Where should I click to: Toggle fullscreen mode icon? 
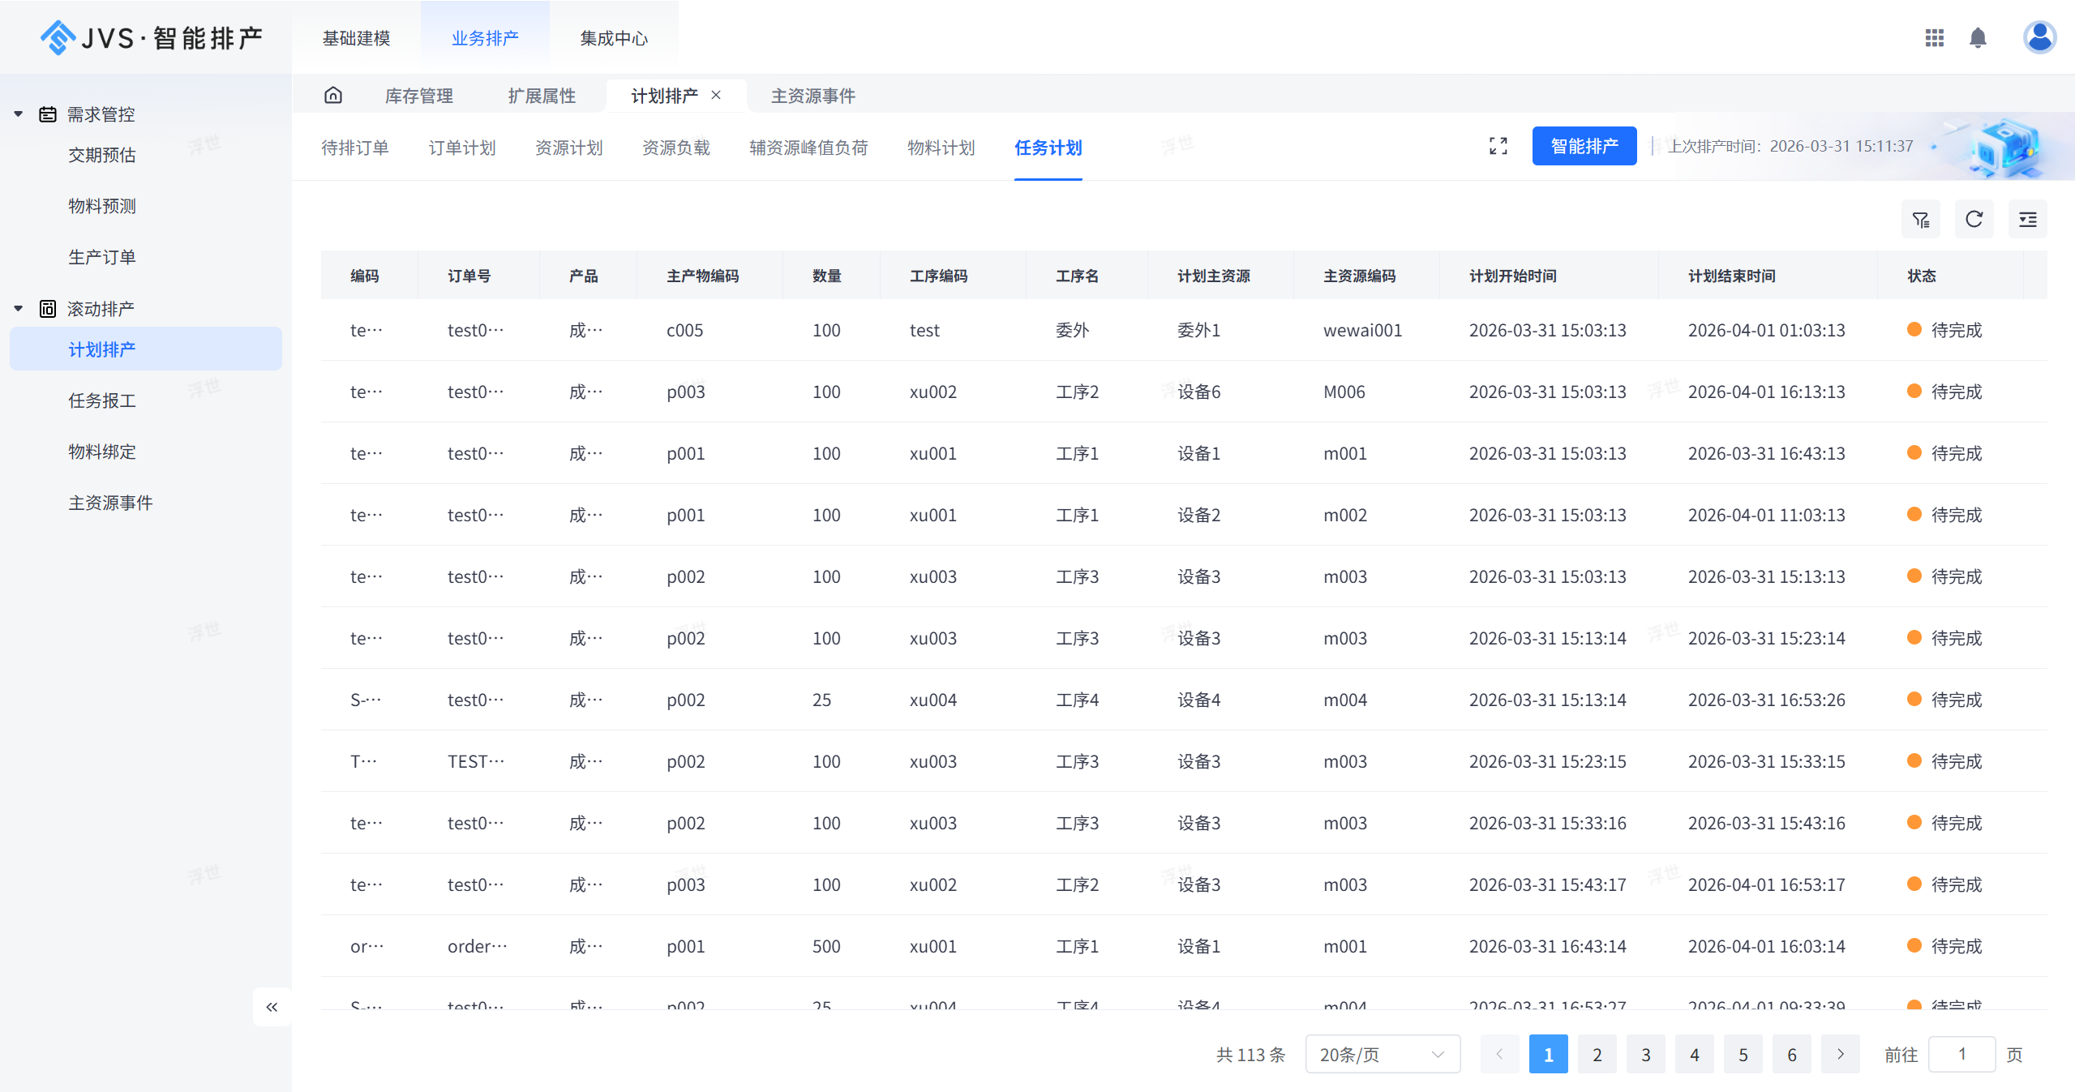1498,146
